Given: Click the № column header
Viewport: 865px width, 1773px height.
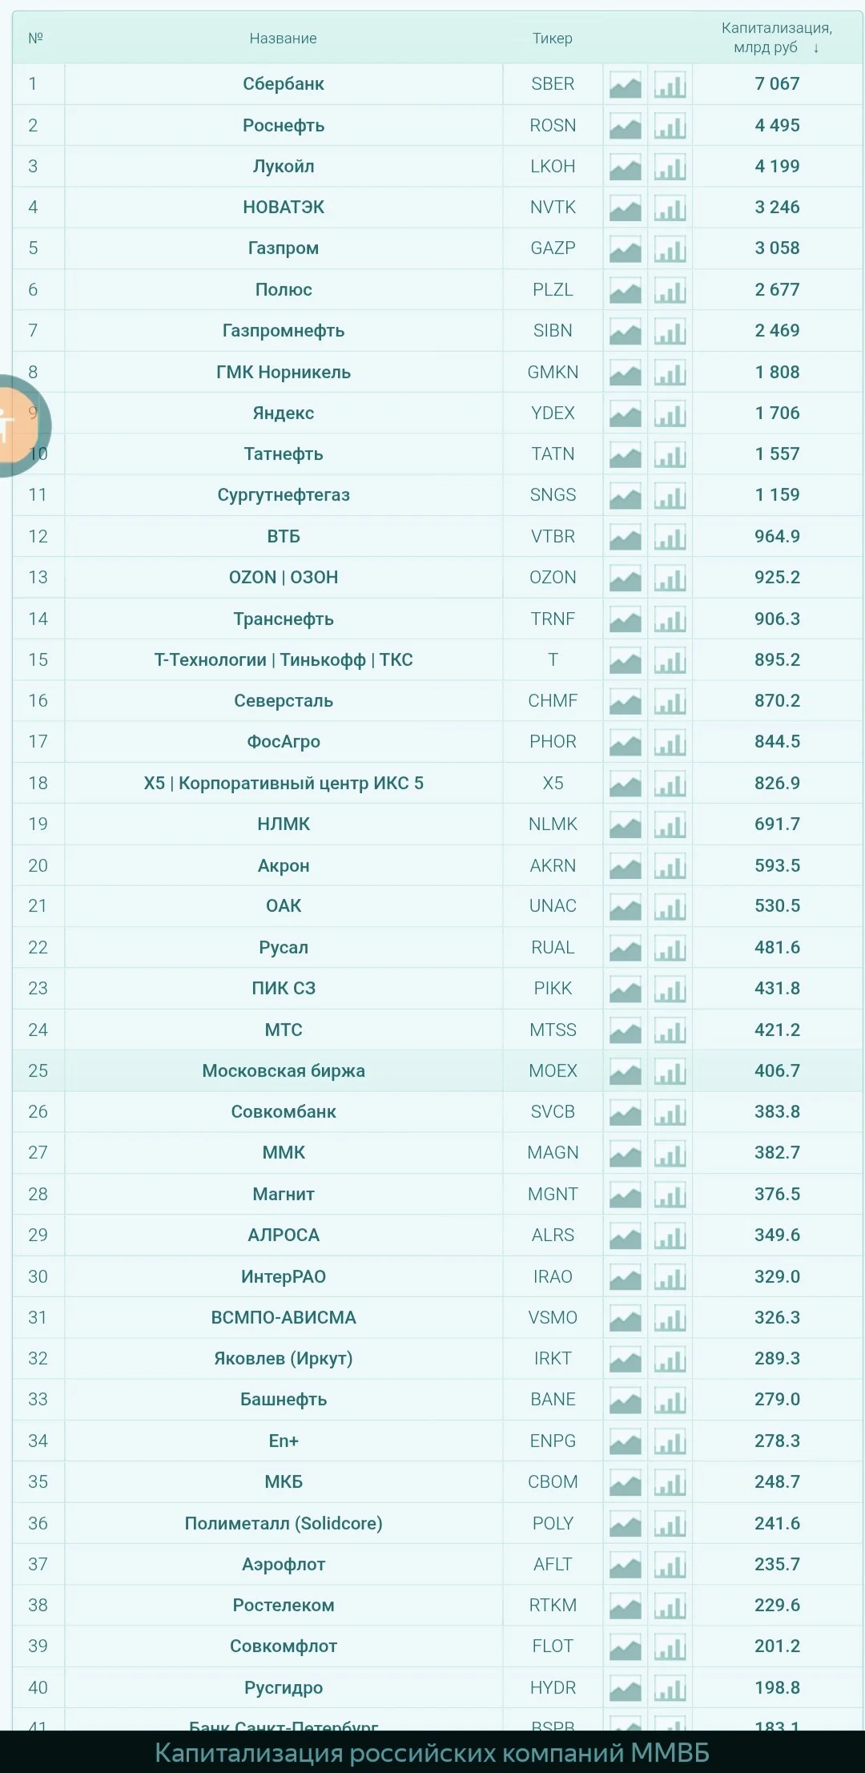Looking at the screenshot, I should [36, 38].
